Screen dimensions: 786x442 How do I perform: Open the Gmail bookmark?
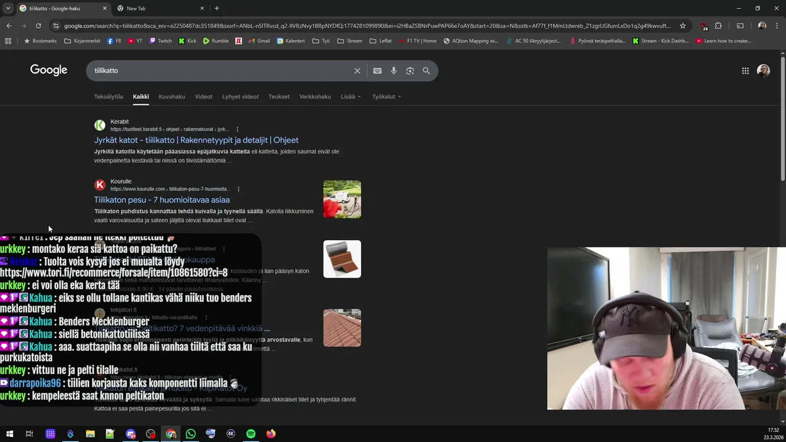[259, 41]
